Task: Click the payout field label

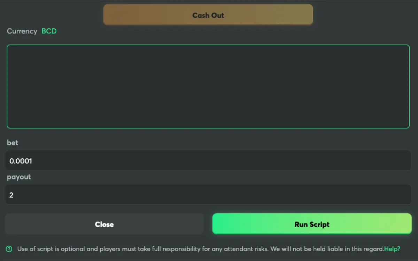Action: coord(19,177)
